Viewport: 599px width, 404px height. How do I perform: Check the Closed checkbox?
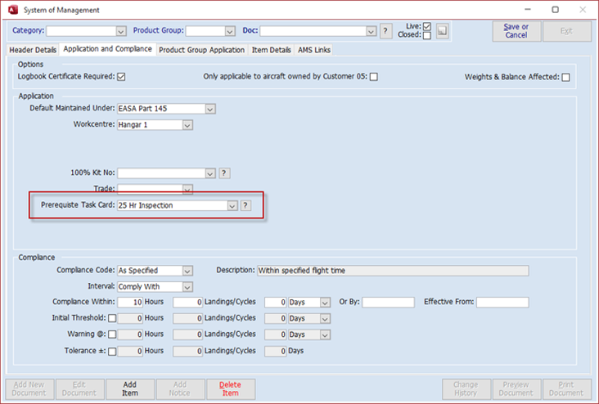coord(426,36)
